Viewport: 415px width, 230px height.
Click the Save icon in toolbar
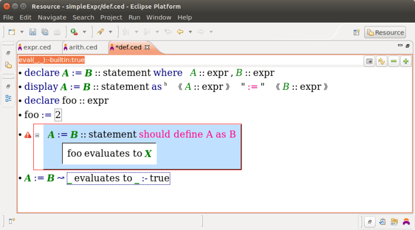(33, 32)
